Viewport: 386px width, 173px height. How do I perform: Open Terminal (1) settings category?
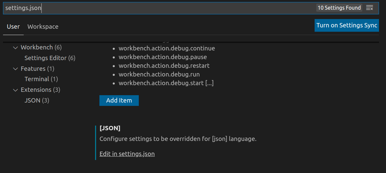pos(41,79)
